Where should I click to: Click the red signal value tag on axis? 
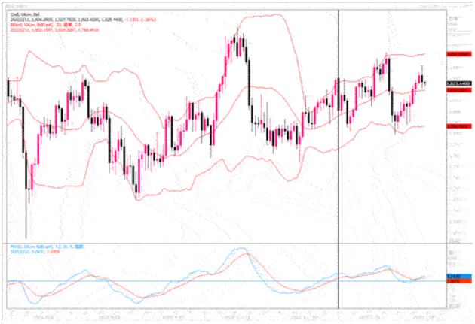pyautogui.click(x=455, y=282)
